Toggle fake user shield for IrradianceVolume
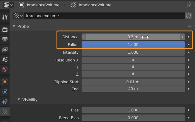The height and width of the screenshot is (122, 195). 189,16
